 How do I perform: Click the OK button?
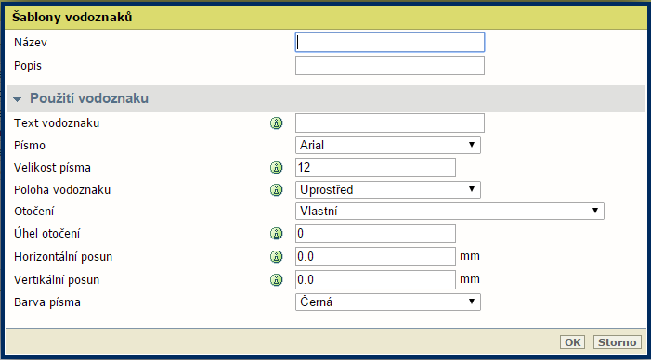[x=573, y=342]
